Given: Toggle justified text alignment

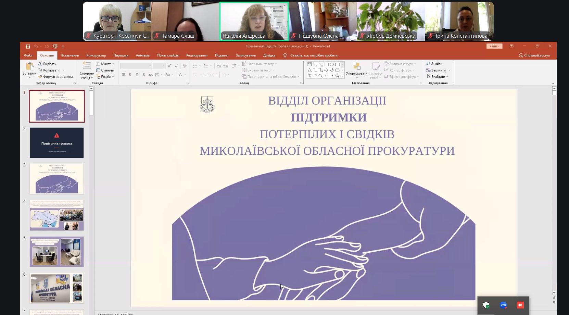Looking at the screenshot, I should (215, 74).
